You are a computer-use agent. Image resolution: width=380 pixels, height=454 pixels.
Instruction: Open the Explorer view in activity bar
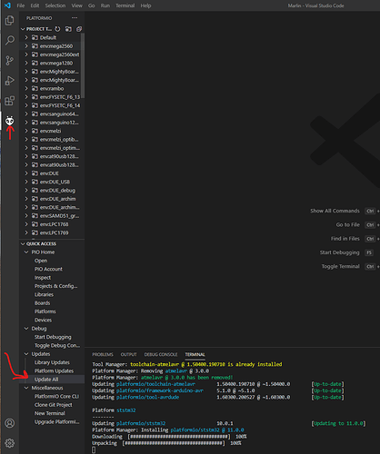click(10, 21)
